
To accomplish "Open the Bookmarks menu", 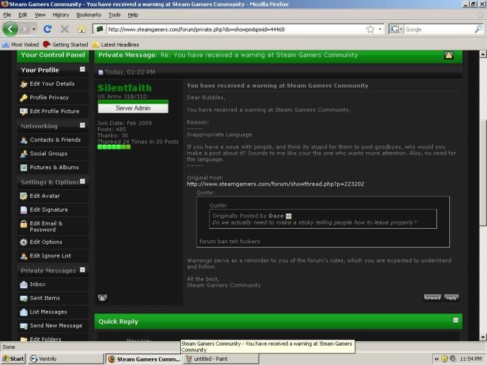I will point(88,15).
